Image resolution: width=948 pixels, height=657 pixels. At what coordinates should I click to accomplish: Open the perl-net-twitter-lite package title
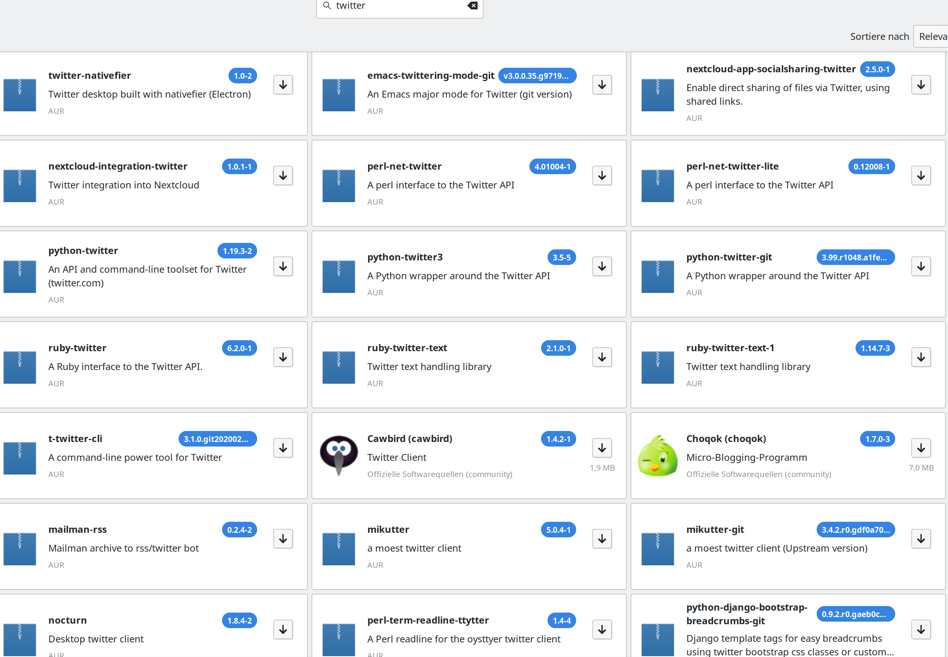click(x=732, y=166)
